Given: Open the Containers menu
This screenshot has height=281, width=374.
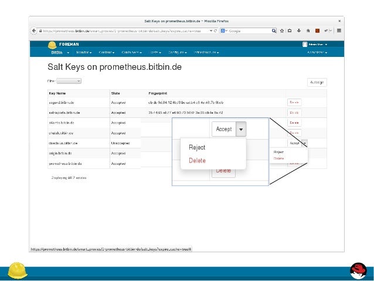Looking at the screenshot, I should (132, 53).
